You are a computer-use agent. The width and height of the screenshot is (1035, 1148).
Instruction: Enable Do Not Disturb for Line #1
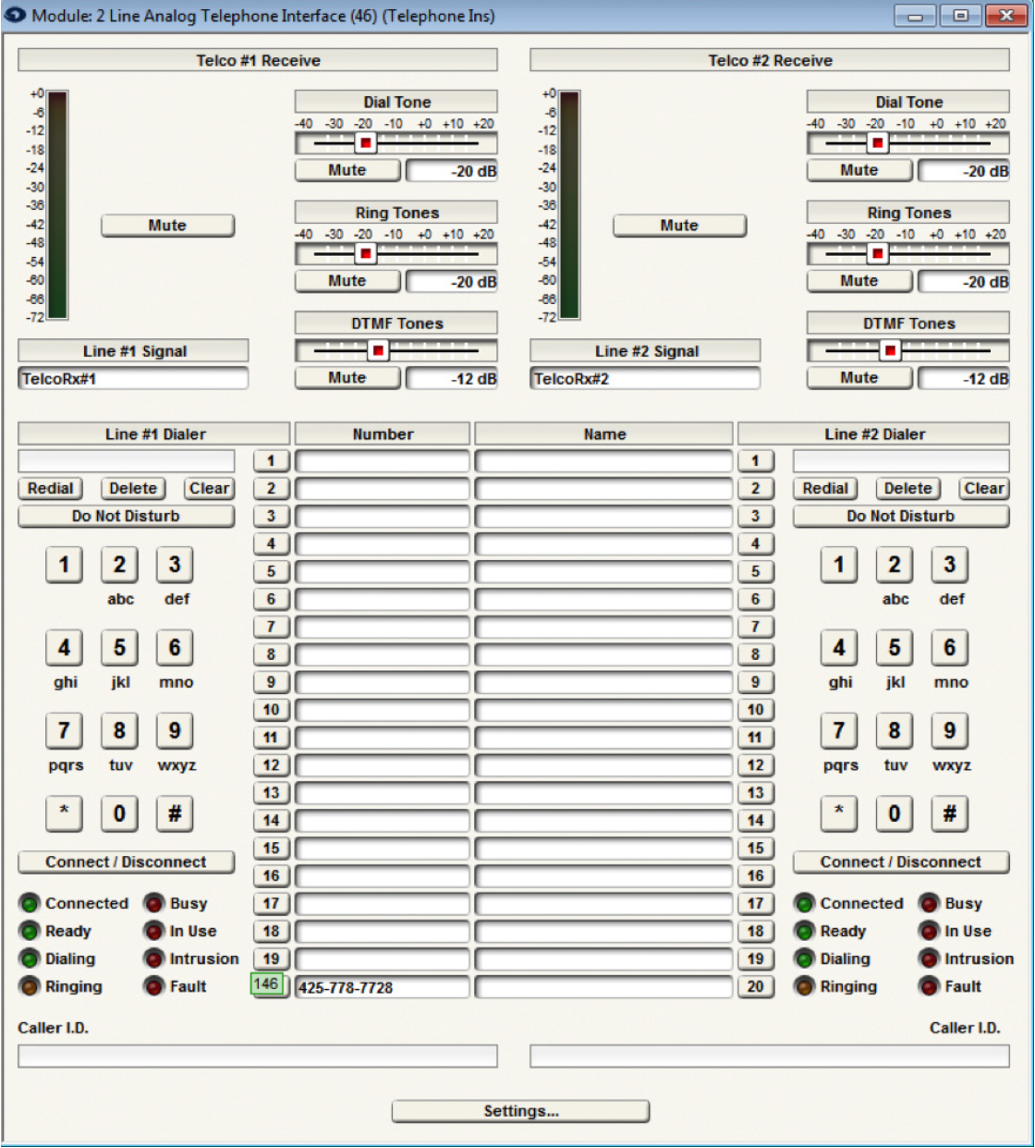click(126, 517)
